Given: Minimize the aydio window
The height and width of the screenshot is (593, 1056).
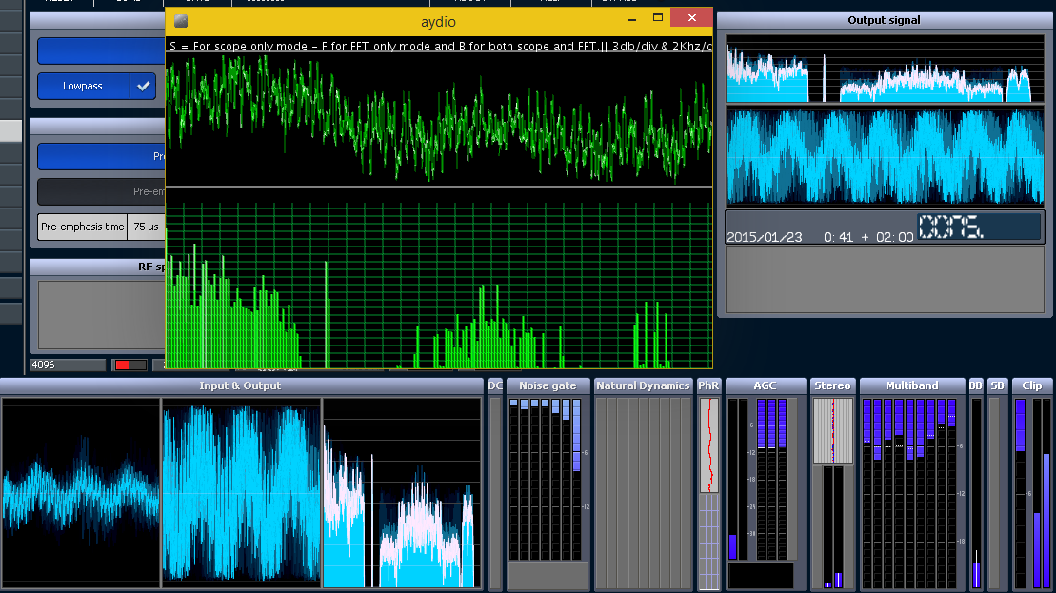Looking at the screenshot, I should point(631,20).
